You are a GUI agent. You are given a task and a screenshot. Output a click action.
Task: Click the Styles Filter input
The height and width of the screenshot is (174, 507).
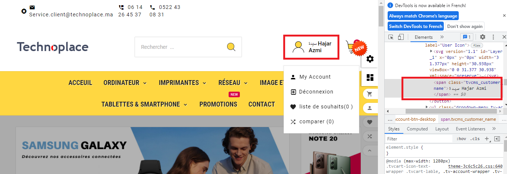(419, 139)
